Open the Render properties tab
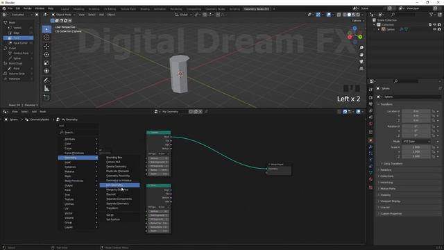 370,97
